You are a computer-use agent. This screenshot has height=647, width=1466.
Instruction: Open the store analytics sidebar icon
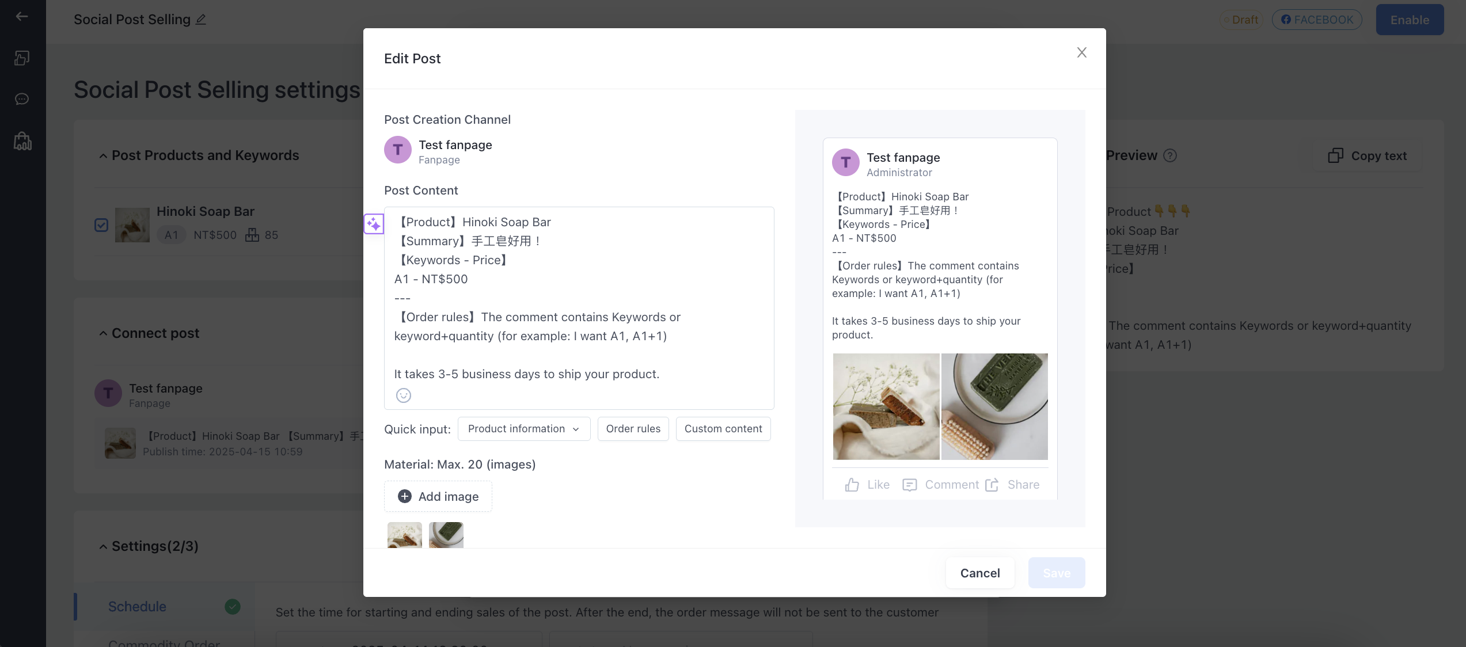pos(22,141)
